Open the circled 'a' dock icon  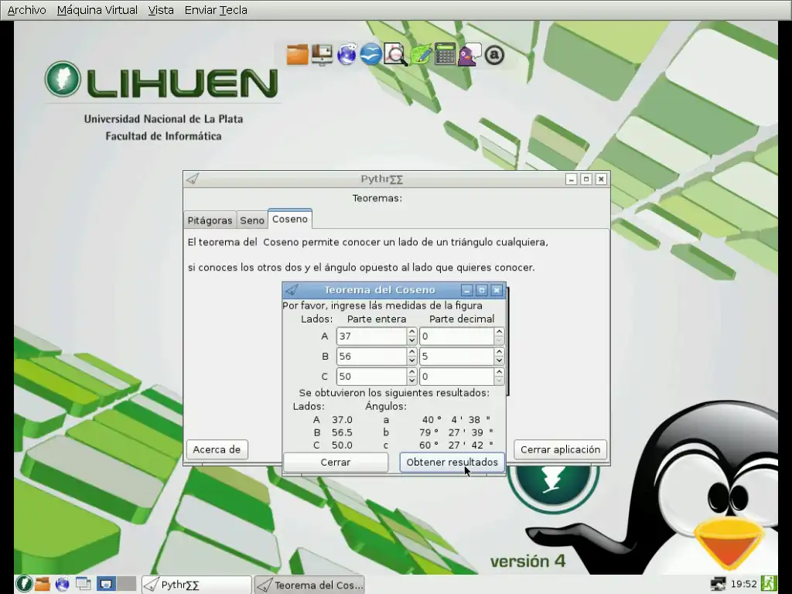pyautogui.click(x=494, y=55)
